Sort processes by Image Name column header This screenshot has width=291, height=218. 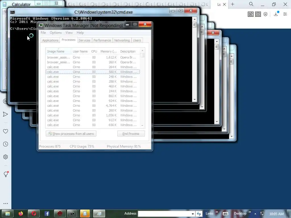58,51
